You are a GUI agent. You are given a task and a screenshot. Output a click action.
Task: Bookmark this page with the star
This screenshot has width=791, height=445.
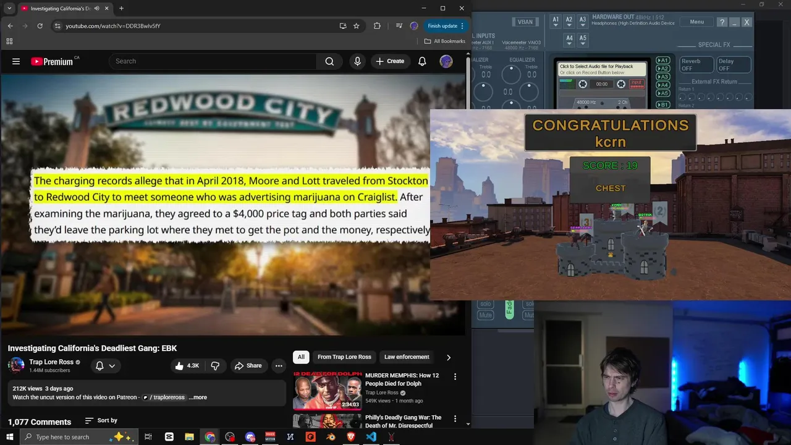pyautogui.click(x=357, y=26)
